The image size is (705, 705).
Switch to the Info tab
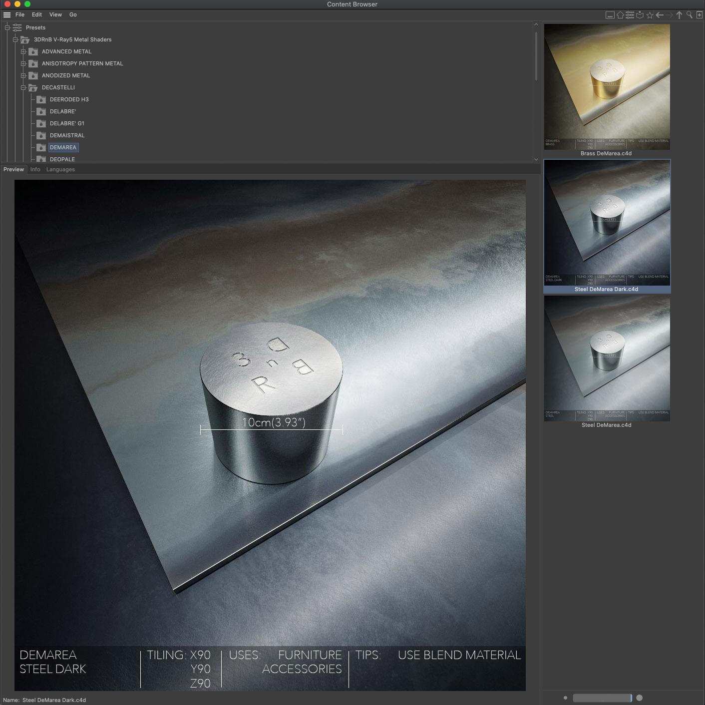(35, 169)
